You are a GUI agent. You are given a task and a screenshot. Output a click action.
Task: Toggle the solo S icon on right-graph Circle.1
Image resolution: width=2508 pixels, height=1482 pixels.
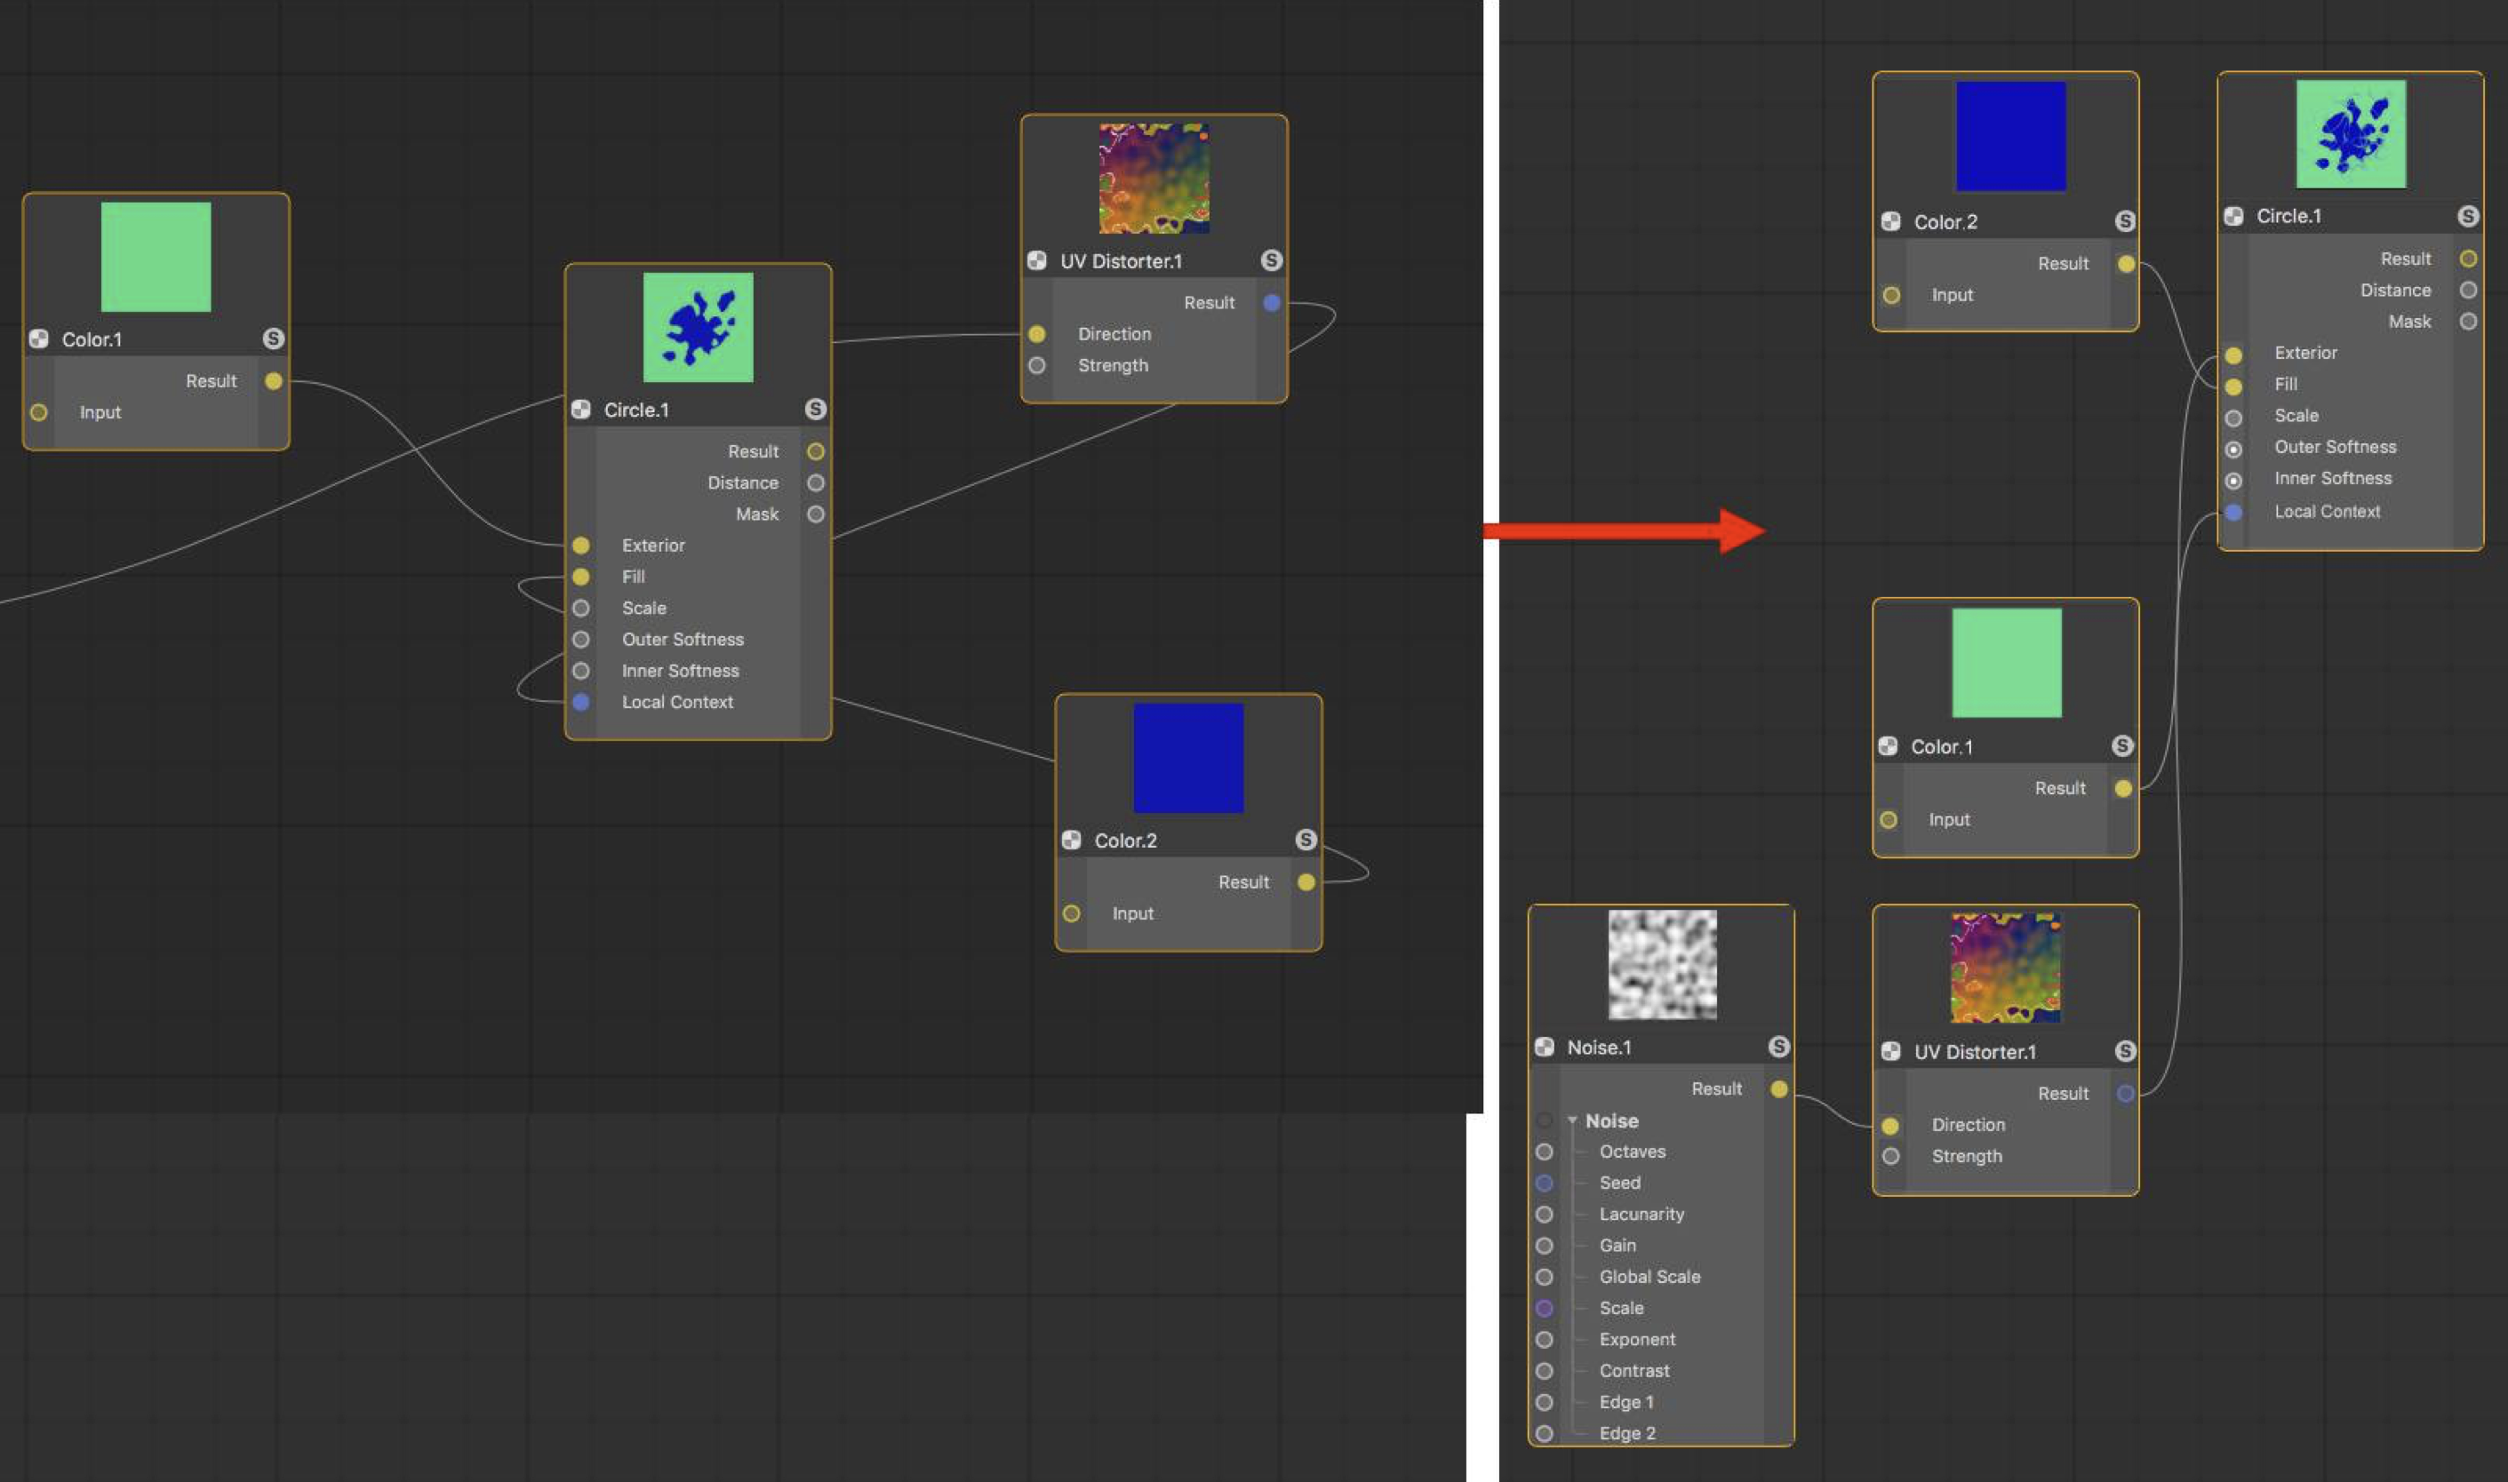pyautogui.click(x=2468, y=216)
